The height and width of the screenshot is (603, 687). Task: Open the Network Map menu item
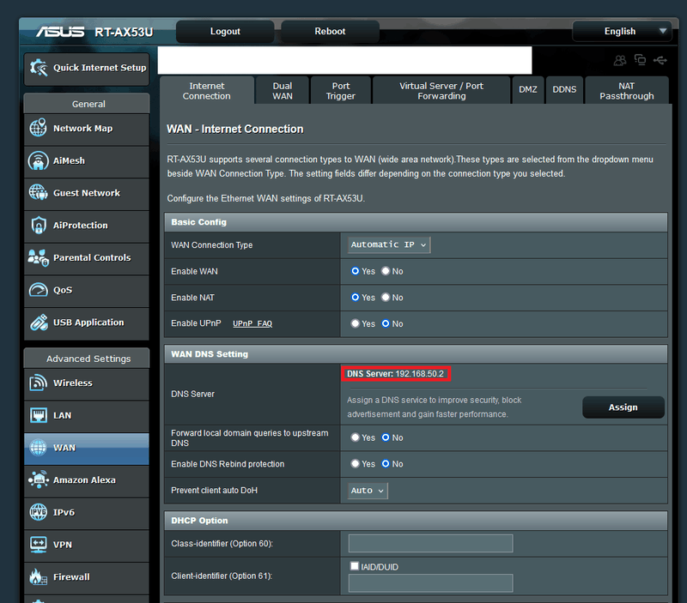click(87, 130)
